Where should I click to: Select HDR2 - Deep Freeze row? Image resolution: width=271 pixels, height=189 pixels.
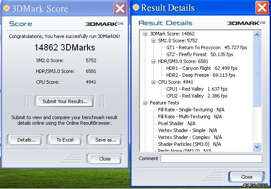pos(201,75)
